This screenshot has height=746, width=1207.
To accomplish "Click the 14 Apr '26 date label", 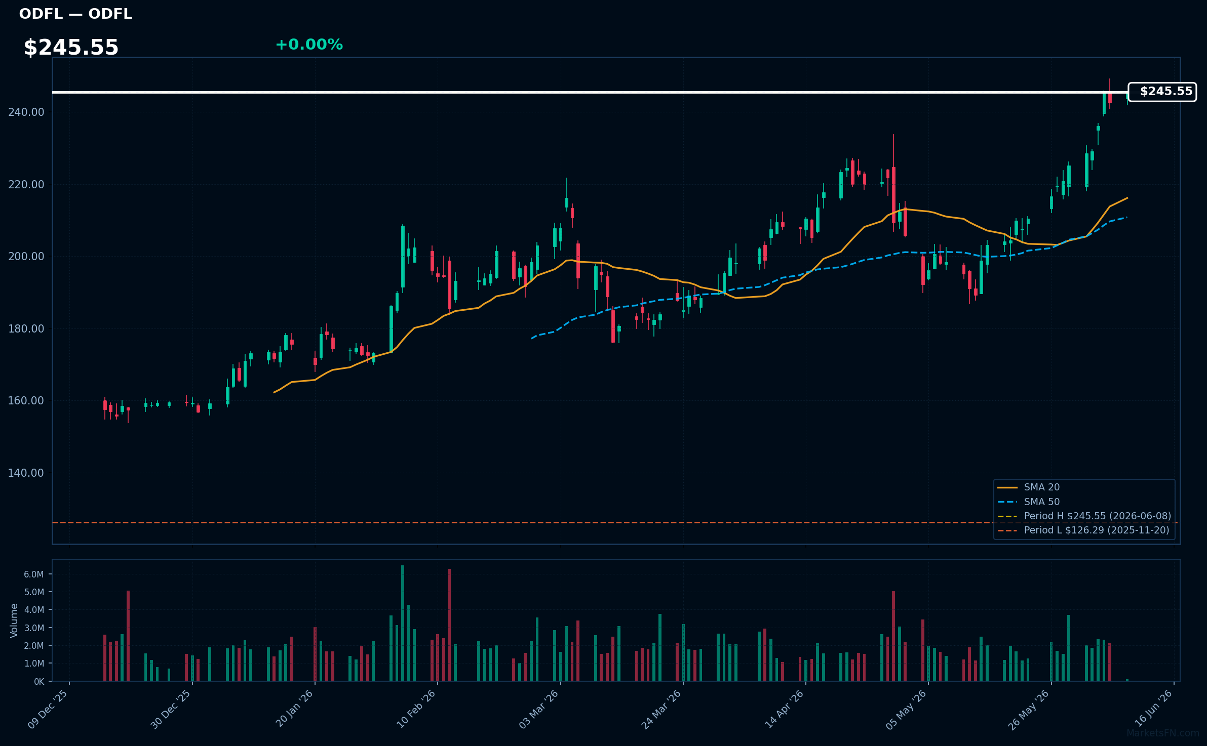I will (784, 710).
